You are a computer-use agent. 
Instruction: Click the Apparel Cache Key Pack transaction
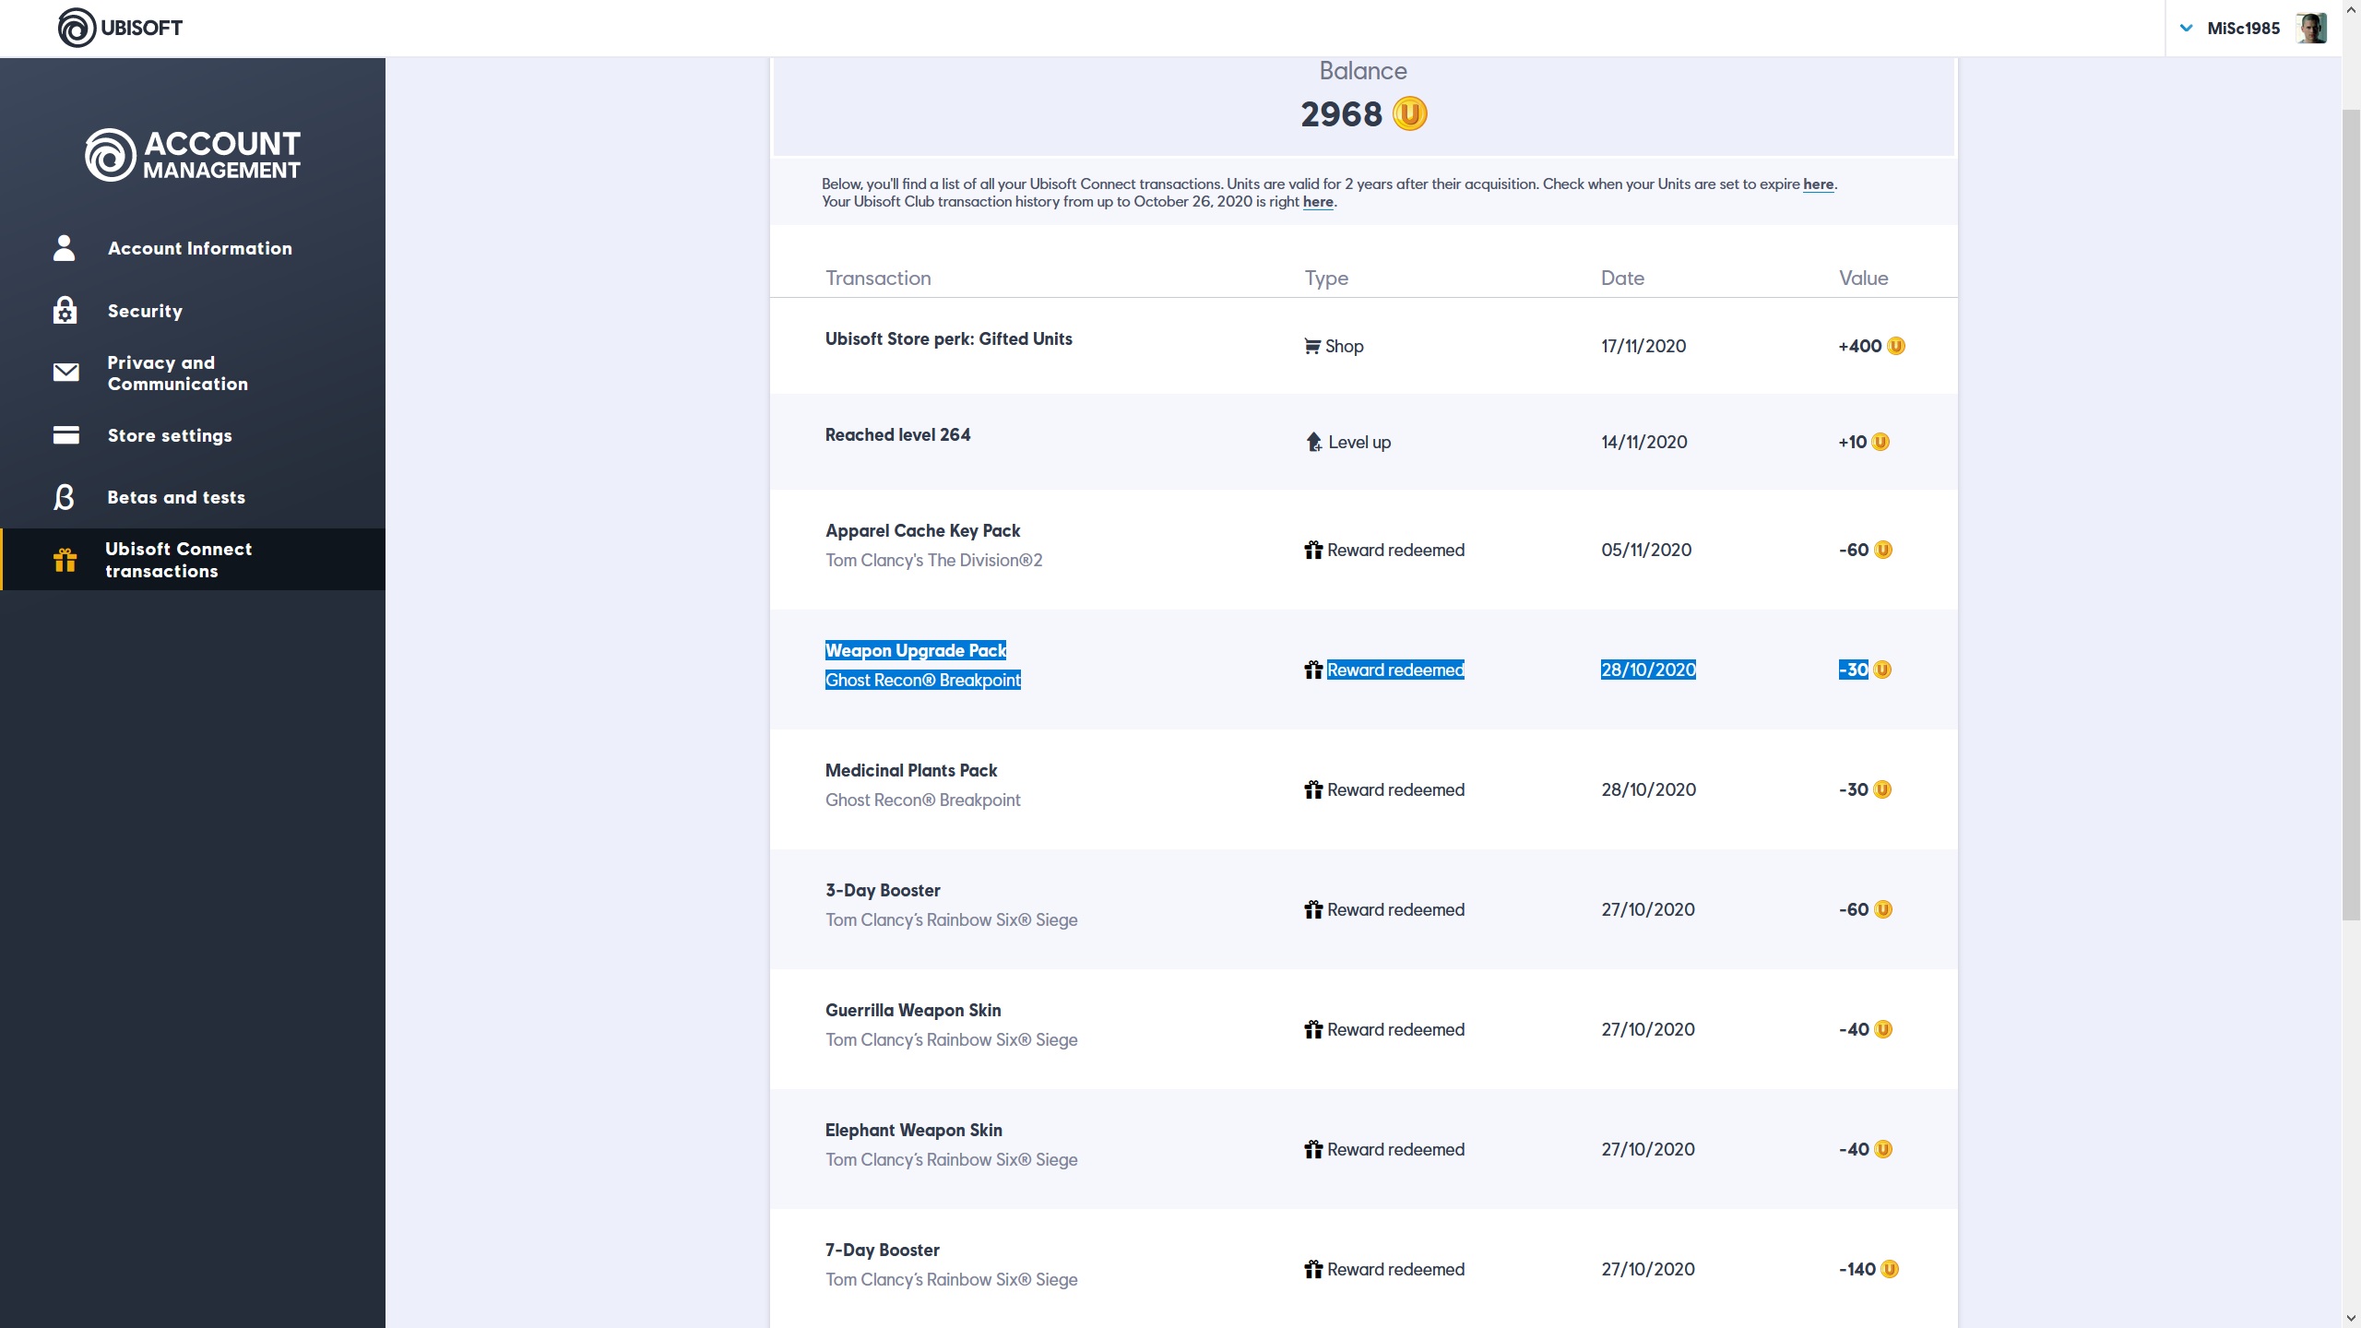922,531
